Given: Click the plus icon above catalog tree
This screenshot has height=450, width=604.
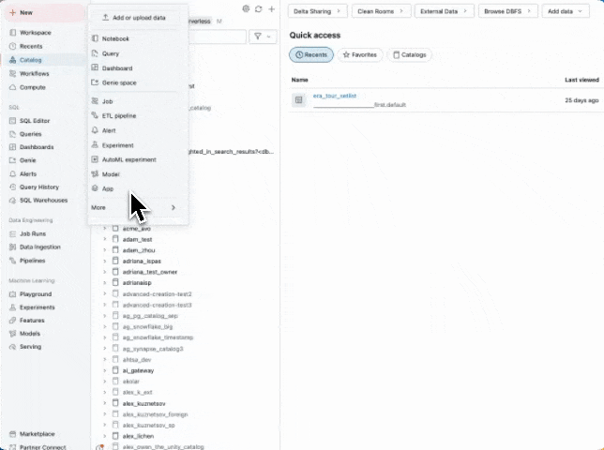Looking at the screenshot, I should point(272,8).
